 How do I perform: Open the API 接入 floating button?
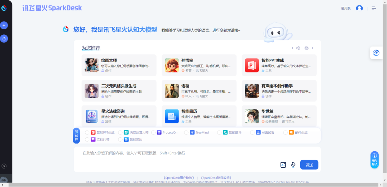tap(375, 160)
